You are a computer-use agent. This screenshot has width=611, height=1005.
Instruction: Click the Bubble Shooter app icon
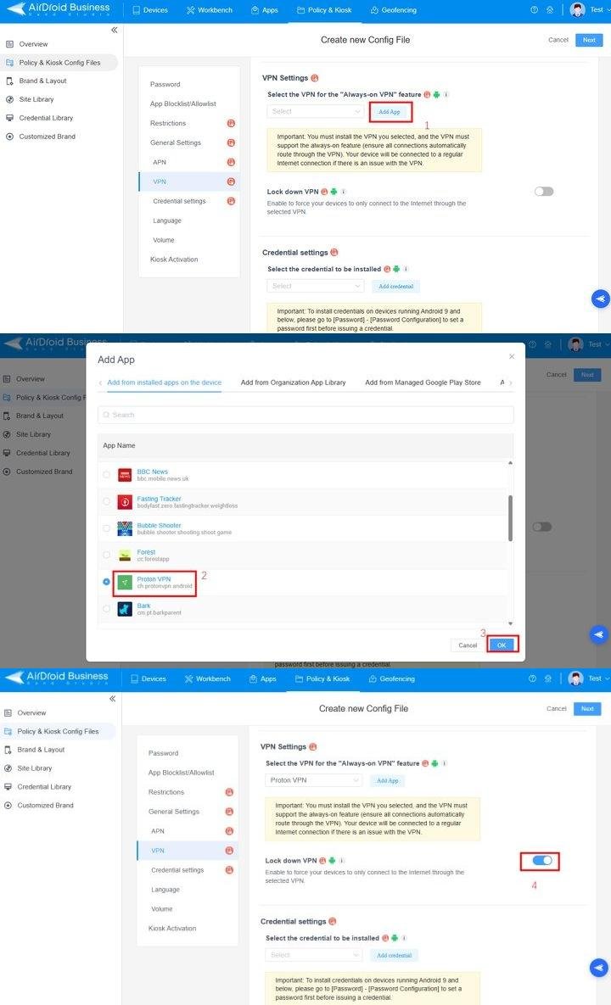[125, 528]
